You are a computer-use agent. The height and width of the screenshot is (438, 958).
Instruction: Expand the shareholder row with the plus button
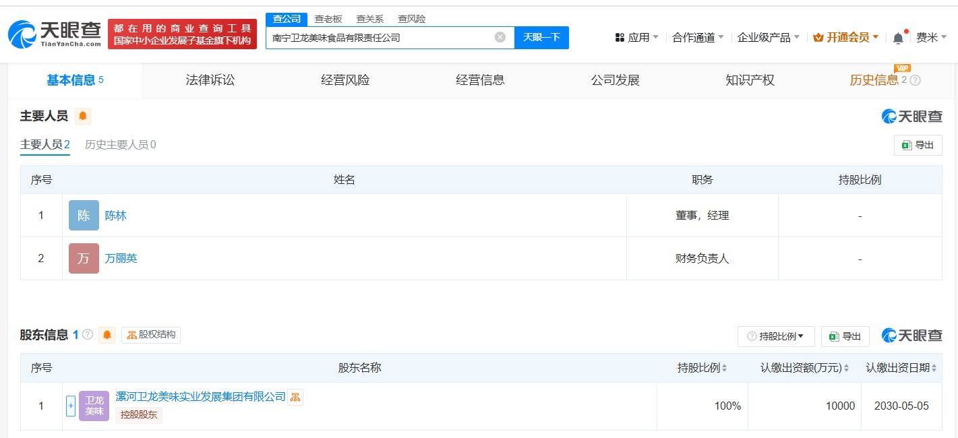71,406
